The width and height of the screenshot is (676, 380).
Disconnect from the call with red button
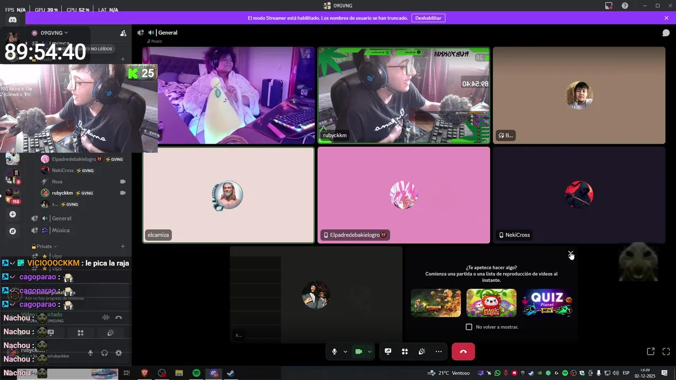[463, 351]
